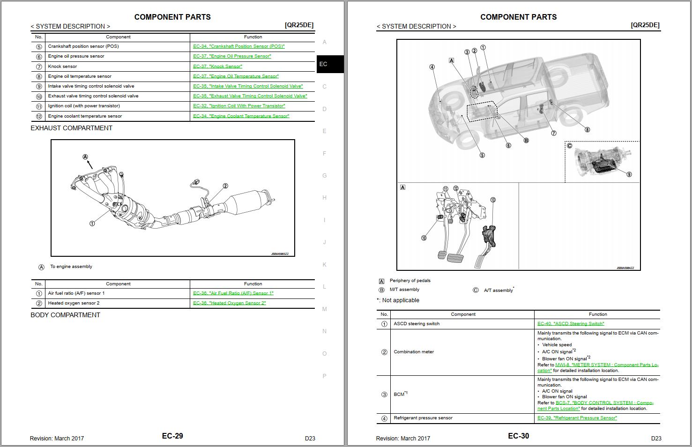Image resolution: width=692 pixels, height=447 pixels.
Task: Open the Engine Coolant Temperature Sensor link
Action: pyautogui.click(x=241, y=116)
